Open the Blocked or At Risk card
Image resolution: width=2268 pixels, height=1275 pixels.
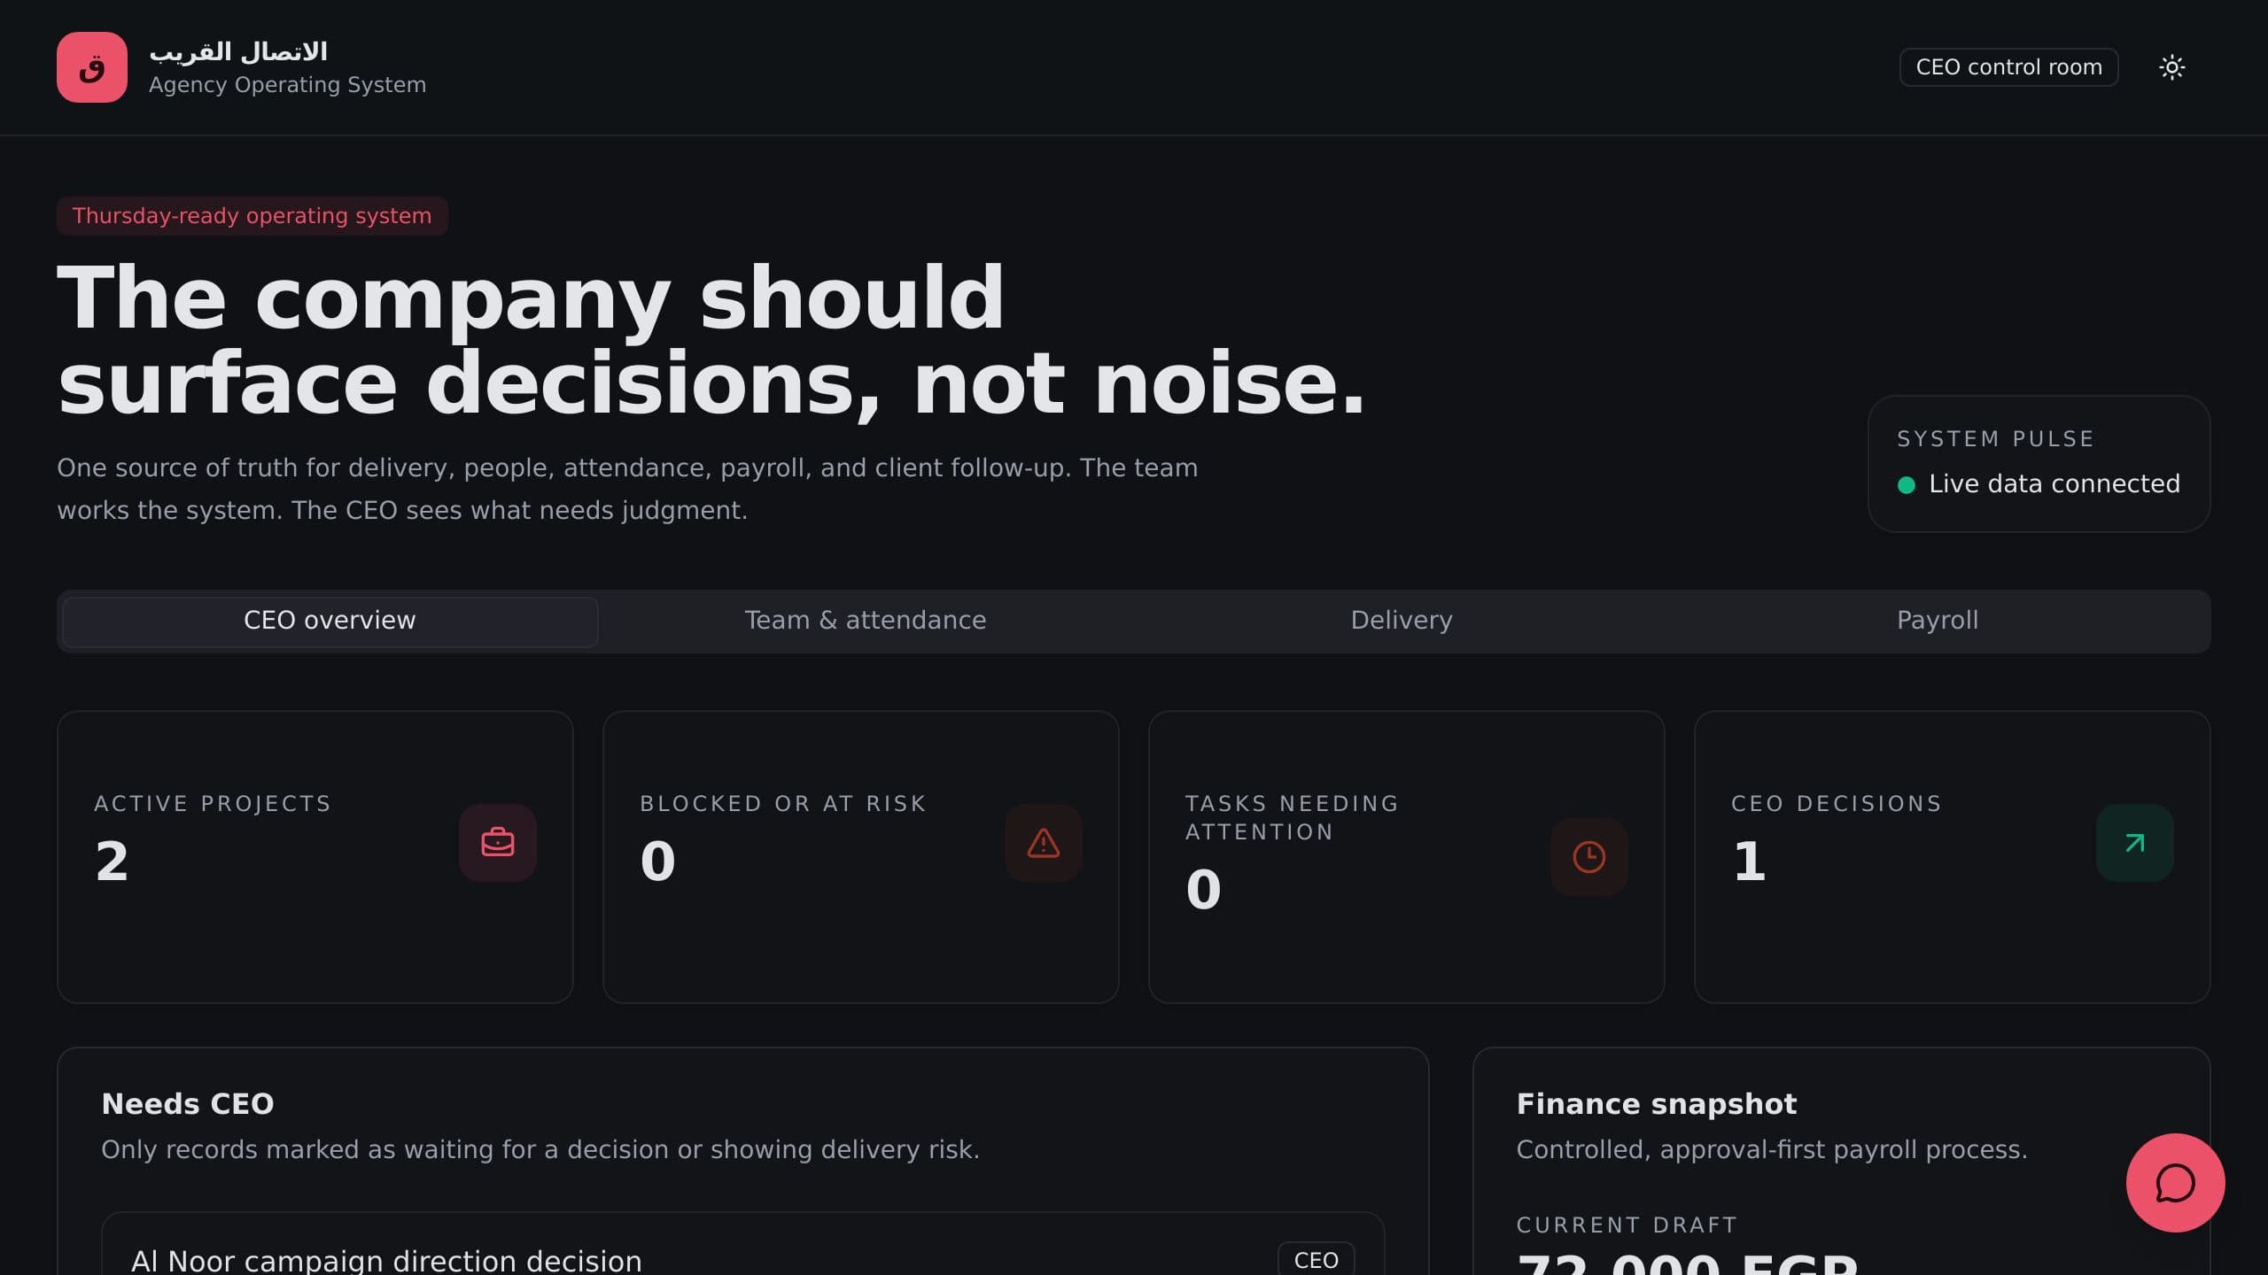coord(861,857)
